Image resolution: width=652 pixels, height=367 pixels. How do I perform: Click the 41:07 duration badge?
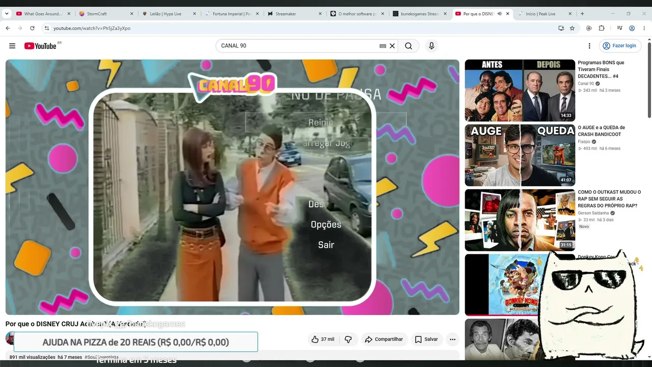point(566,180)
